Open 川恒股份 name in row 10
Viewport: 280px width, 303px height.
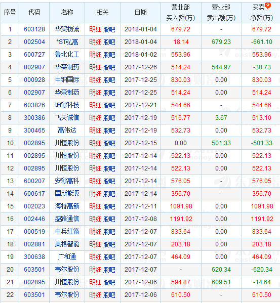click(67, 143)
